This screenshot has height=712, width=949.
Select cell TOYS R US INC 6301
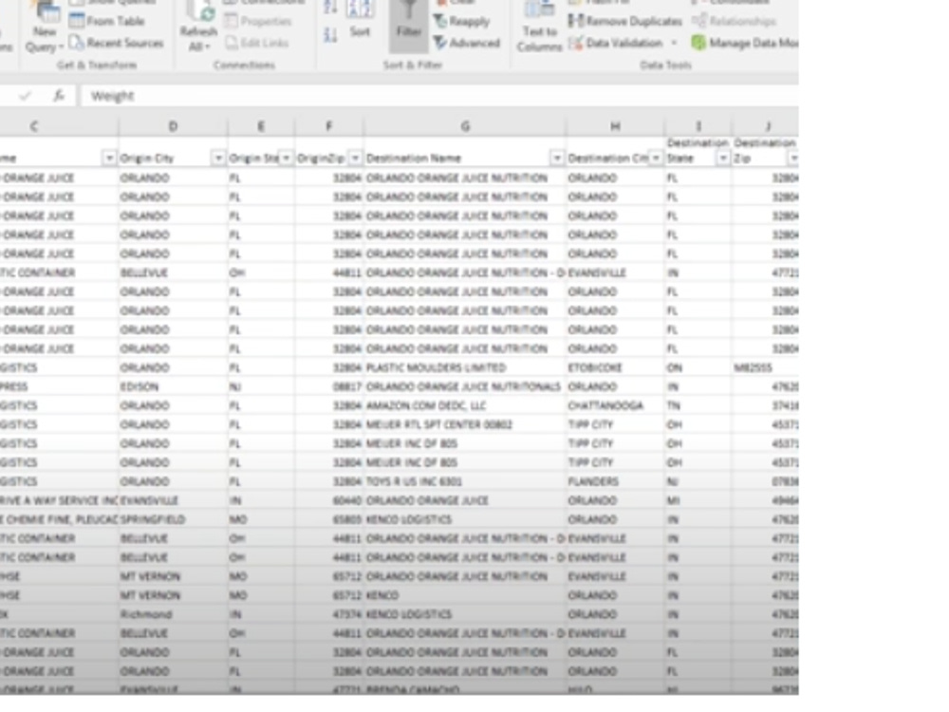coord(465,481)
